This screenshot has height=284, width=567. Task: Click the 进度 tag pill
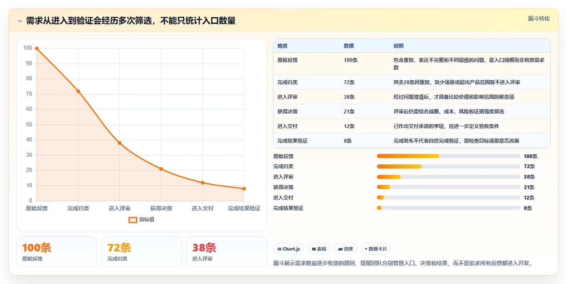click(x=345, y=249)
